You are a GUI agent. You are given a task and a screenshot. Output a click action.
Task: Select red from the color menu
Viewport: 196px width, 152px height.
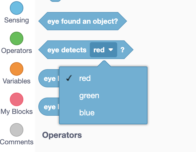[x=85, y=78]
